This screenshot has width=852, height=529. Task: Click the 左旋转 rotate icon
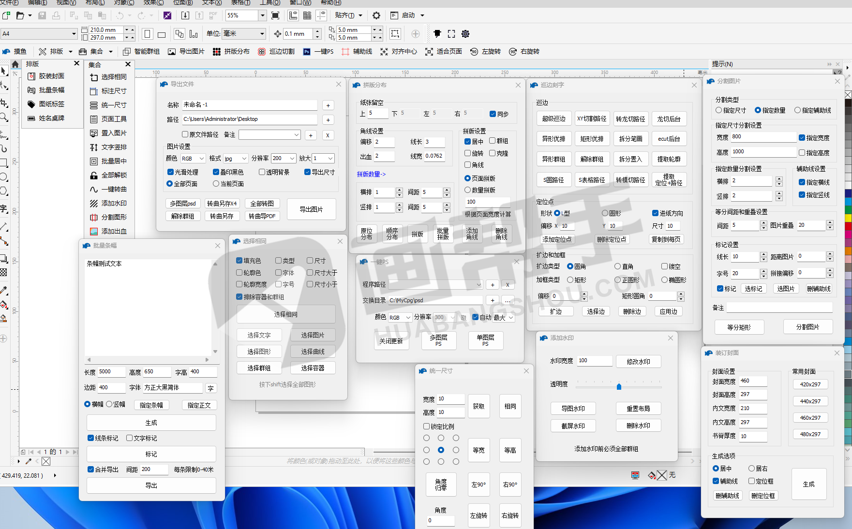coord(474,52)
